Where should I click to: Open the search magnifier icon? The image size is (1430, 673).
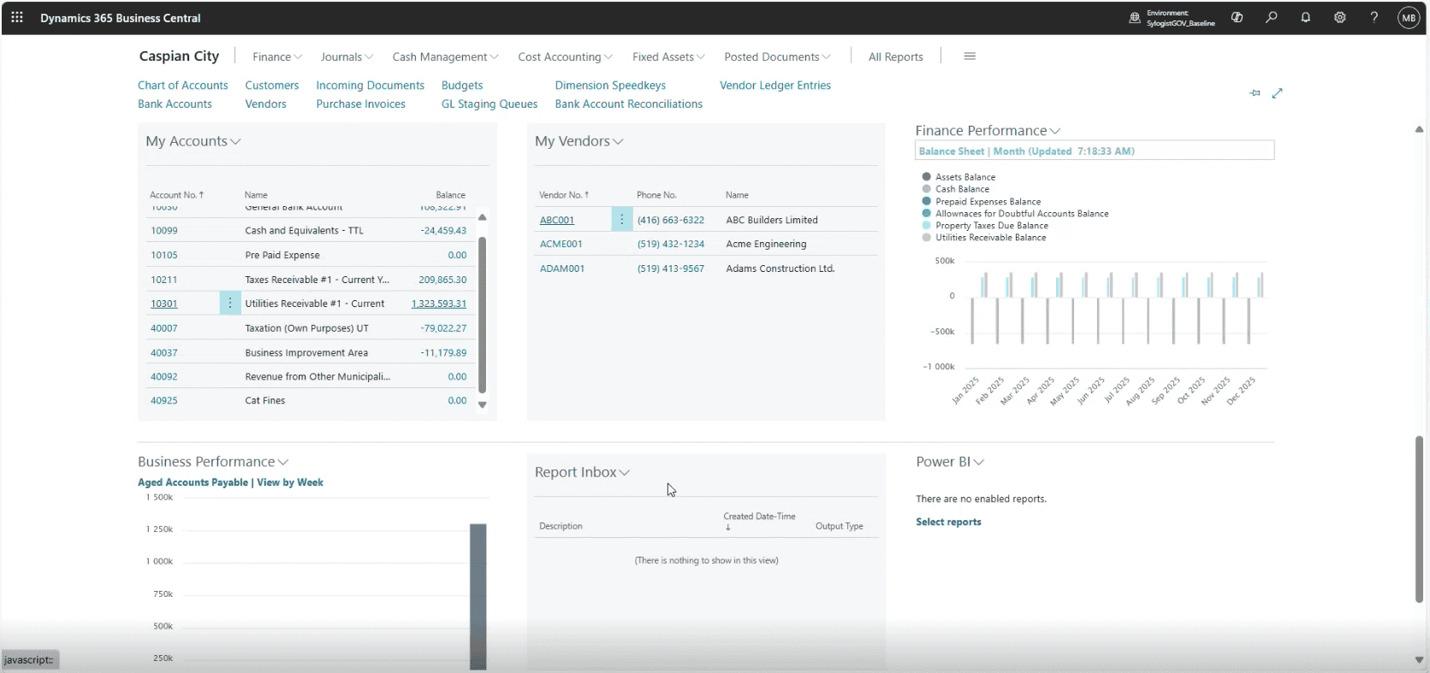(1272, 17)
